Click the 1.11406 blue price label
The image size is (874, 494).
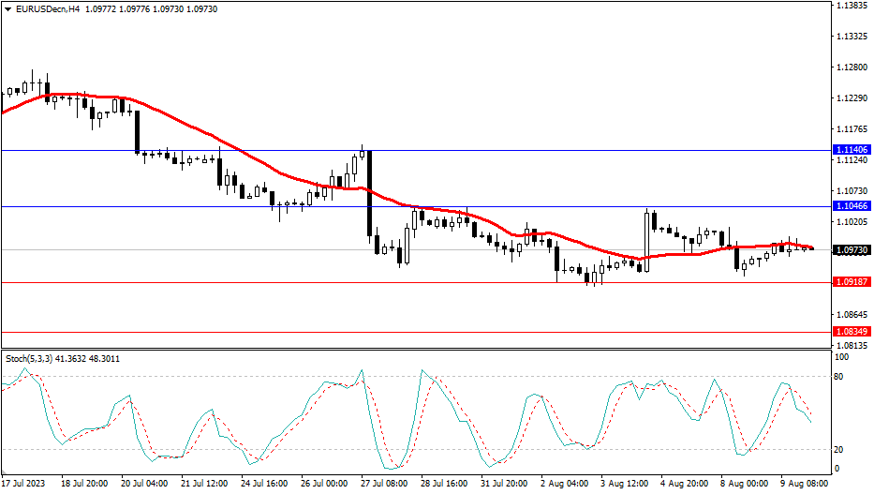[x=851, y=150]
